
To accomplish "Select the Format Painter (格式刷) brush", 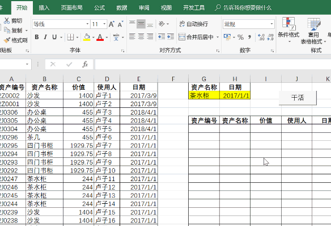I will (x=7, y=40).
